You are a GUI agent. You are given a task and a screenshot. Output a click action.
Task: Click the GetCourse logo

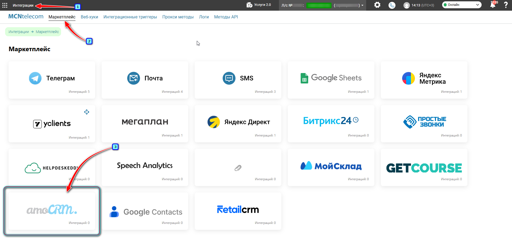pos(424,168)
